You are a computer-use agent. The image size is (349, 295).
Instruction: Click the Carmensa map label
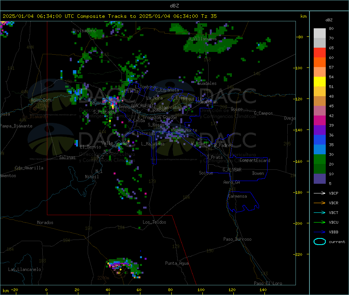pos(237,196)
